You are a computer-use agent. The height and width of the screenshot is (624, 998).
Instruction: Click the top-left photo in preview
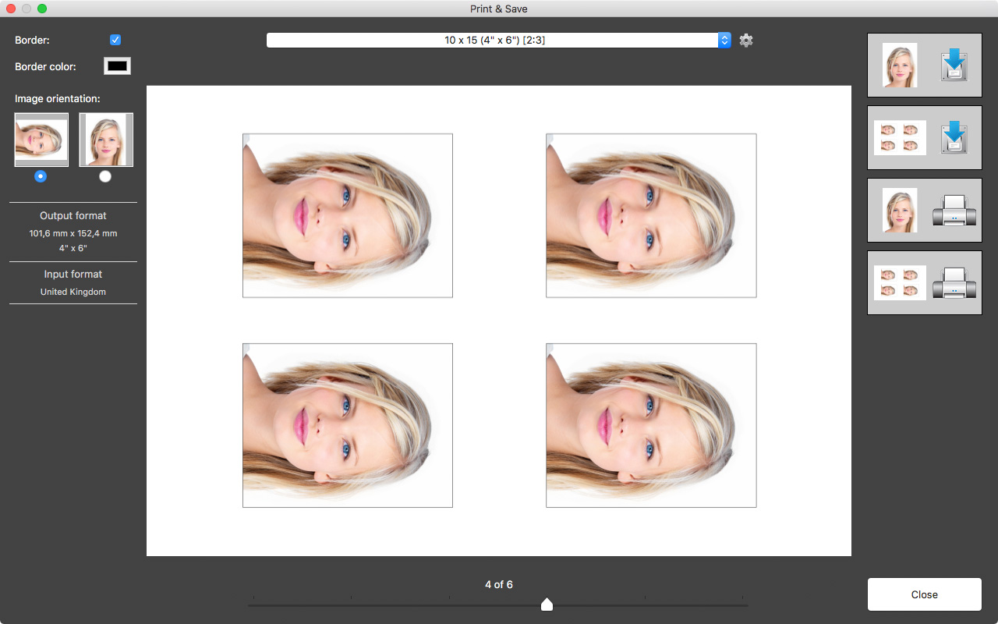[x=348, y=215]
